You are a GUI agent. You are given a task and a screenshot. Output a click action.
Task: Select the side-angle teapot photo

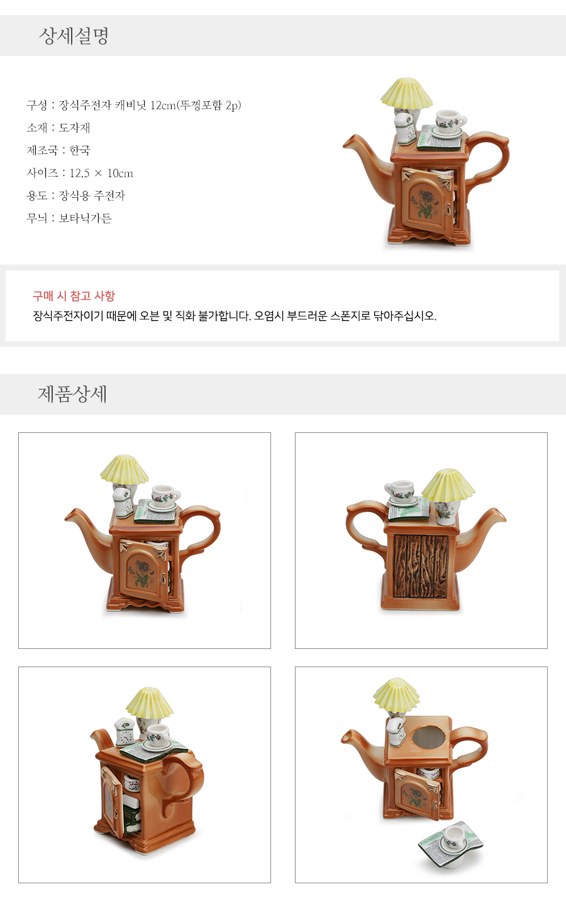[x=145, y=775]
